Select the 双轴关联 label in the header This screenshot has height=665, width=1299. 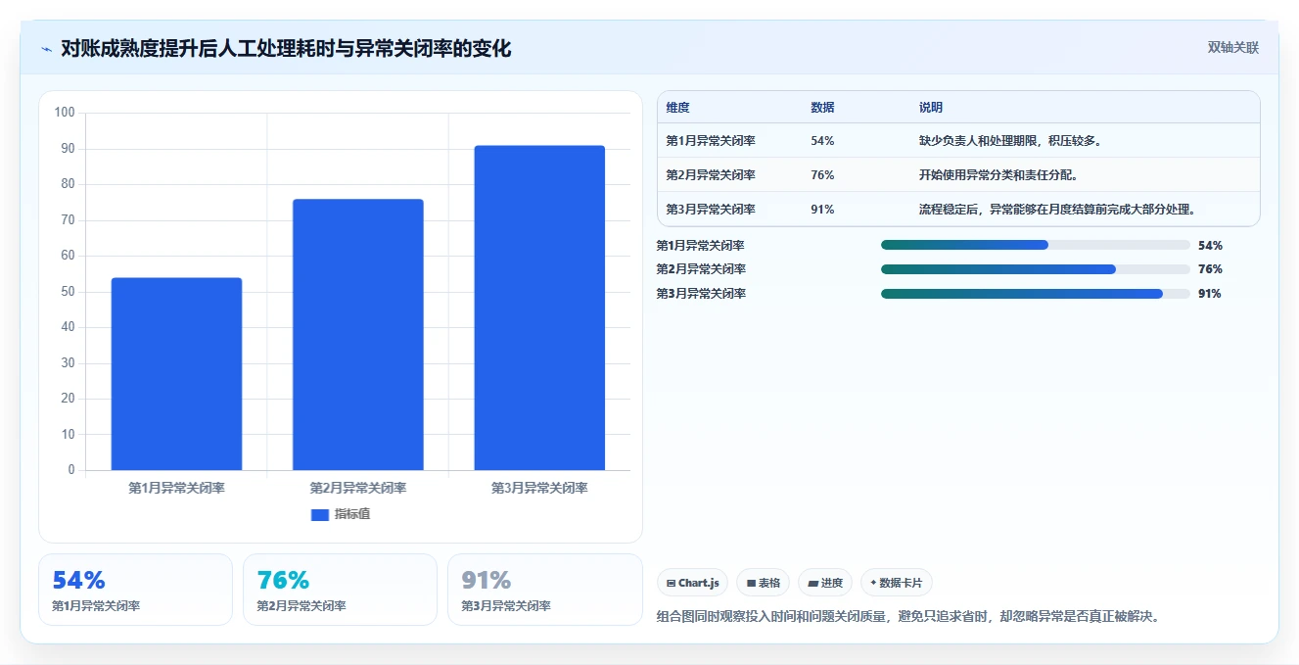1232,48
